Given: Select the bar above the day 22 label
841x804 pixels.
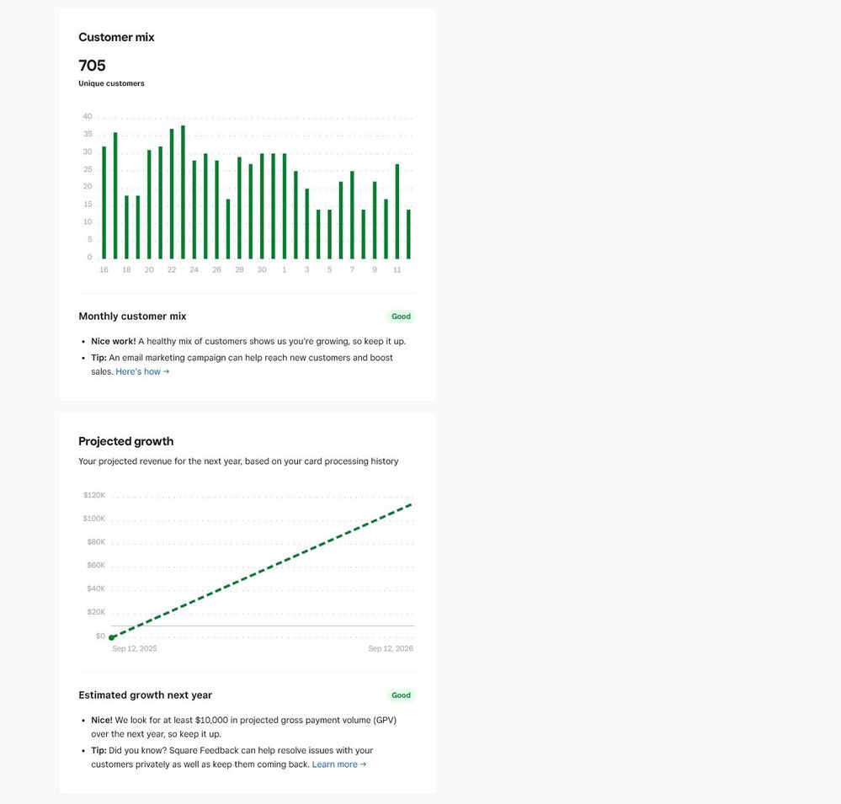Looking at the screenshot, I should point(172,194).
